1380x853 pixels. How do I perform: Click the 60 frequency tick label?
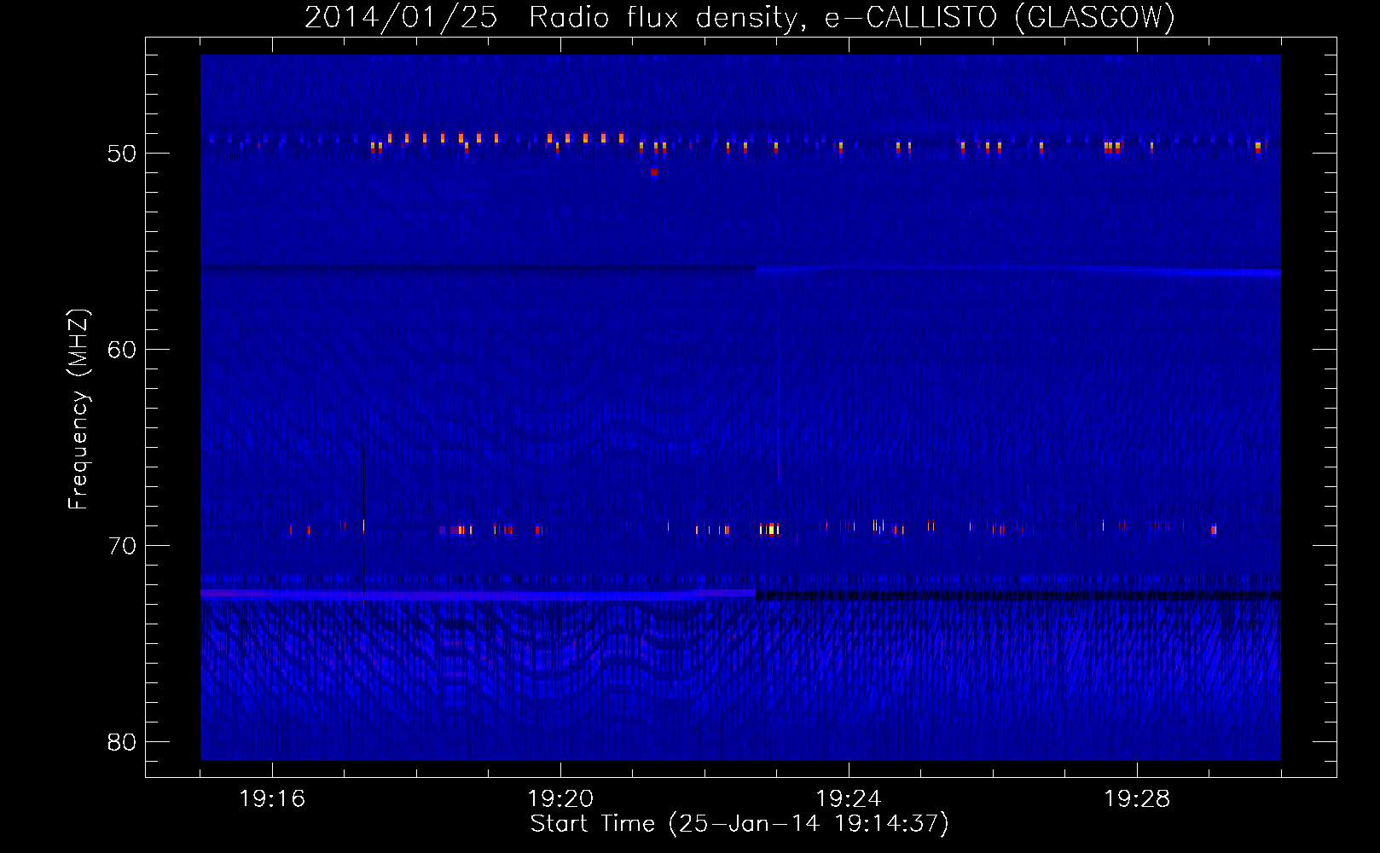(x=122, y=350)
